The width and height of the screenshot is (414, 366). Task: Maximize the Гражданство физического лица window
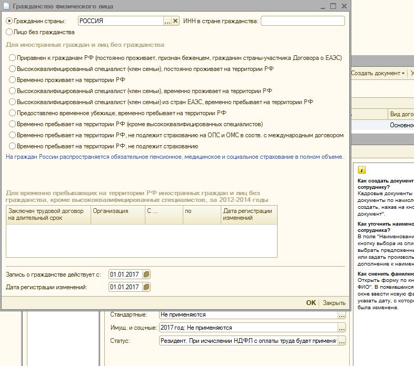[x=333, y=6]
